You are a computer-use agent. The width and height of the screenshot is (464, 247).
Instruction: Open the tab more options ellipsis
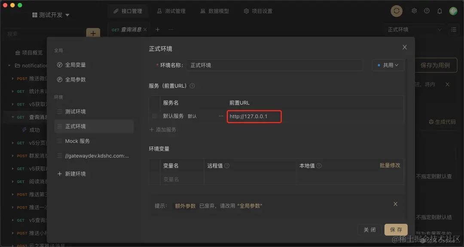[171, 30]
